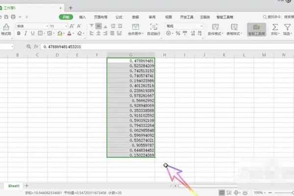This screenshot has width=294, height=196.
Task: Open Table Style (表格样式) gallery
Action: pos(234,29)
